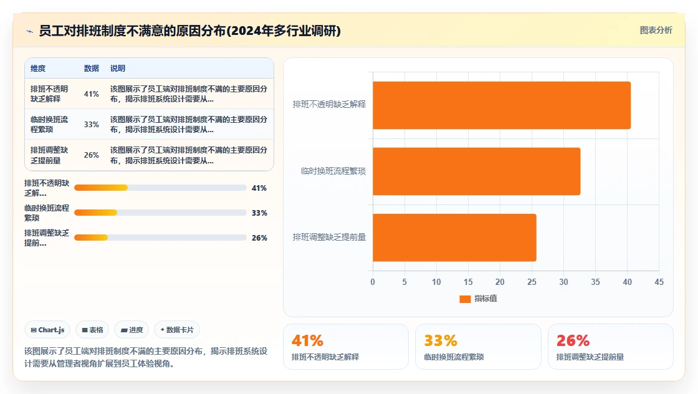698x394 pixels.
Task: Click the chart title heading text
Action: pyautogui.click(x=190, y=31)
